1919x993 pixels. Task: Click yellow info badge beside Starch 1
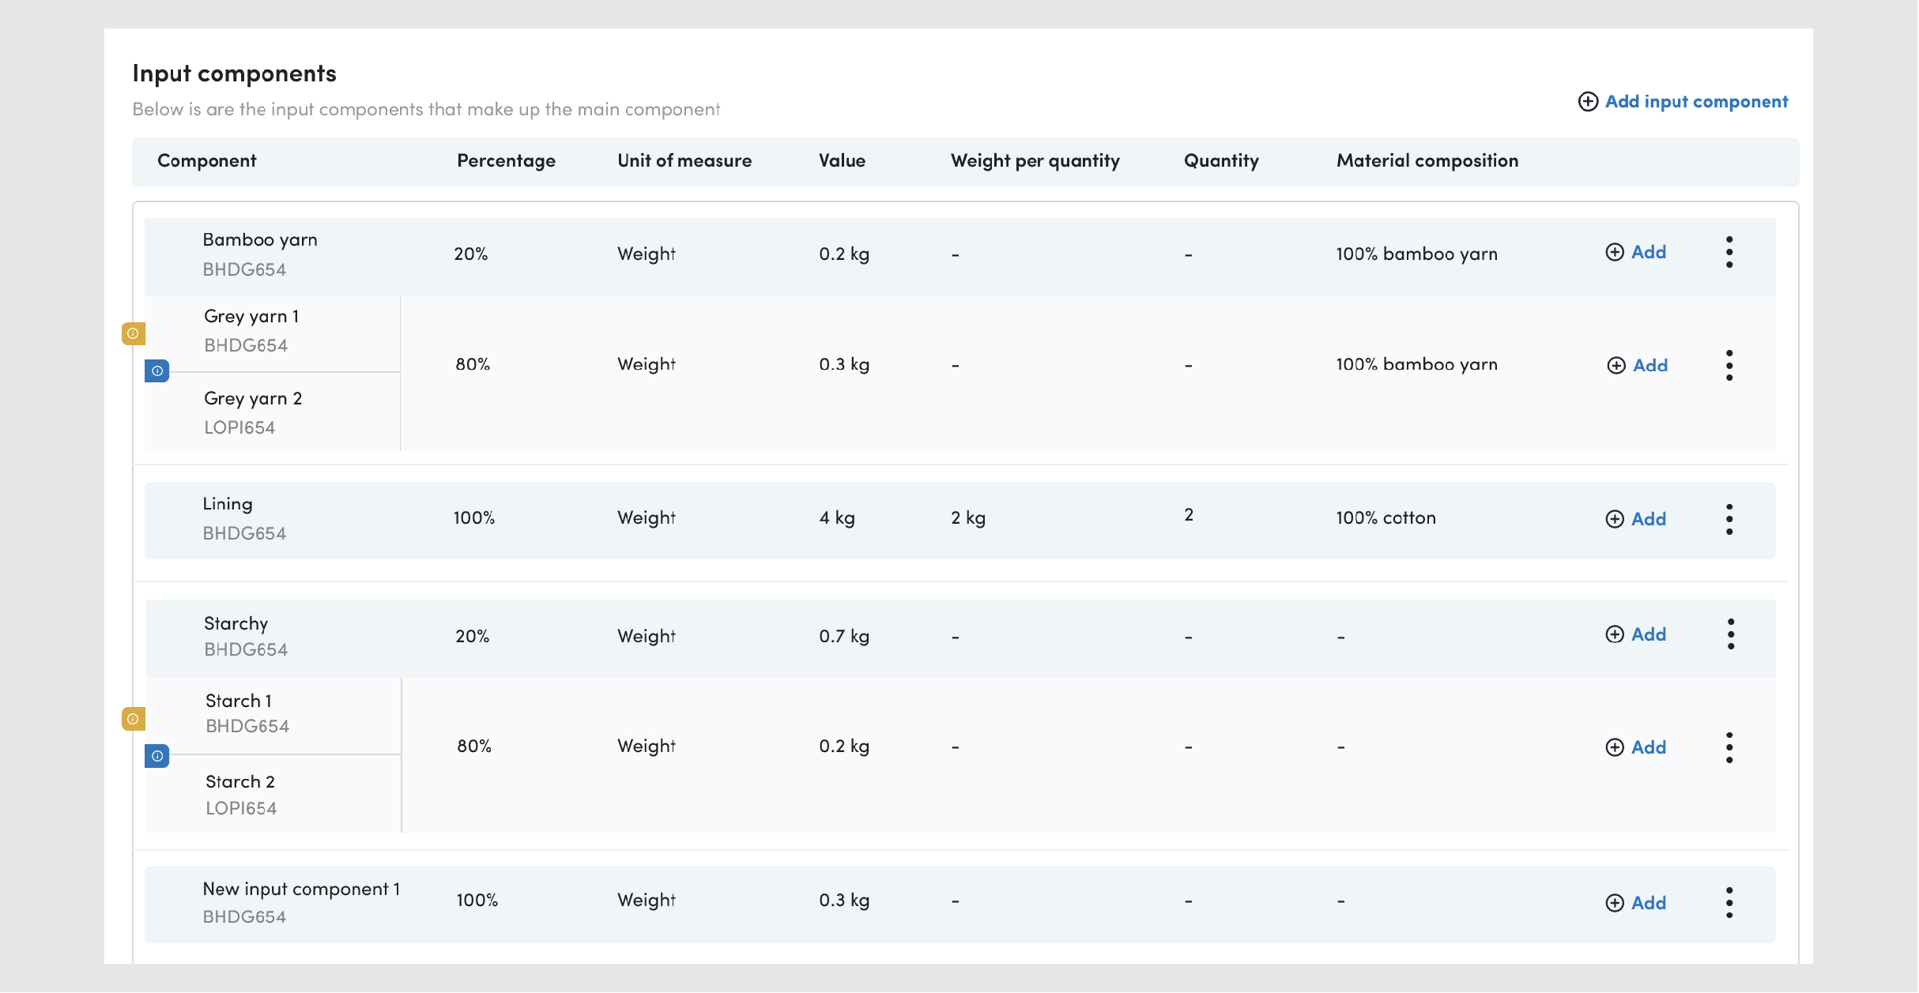point(133,719)
